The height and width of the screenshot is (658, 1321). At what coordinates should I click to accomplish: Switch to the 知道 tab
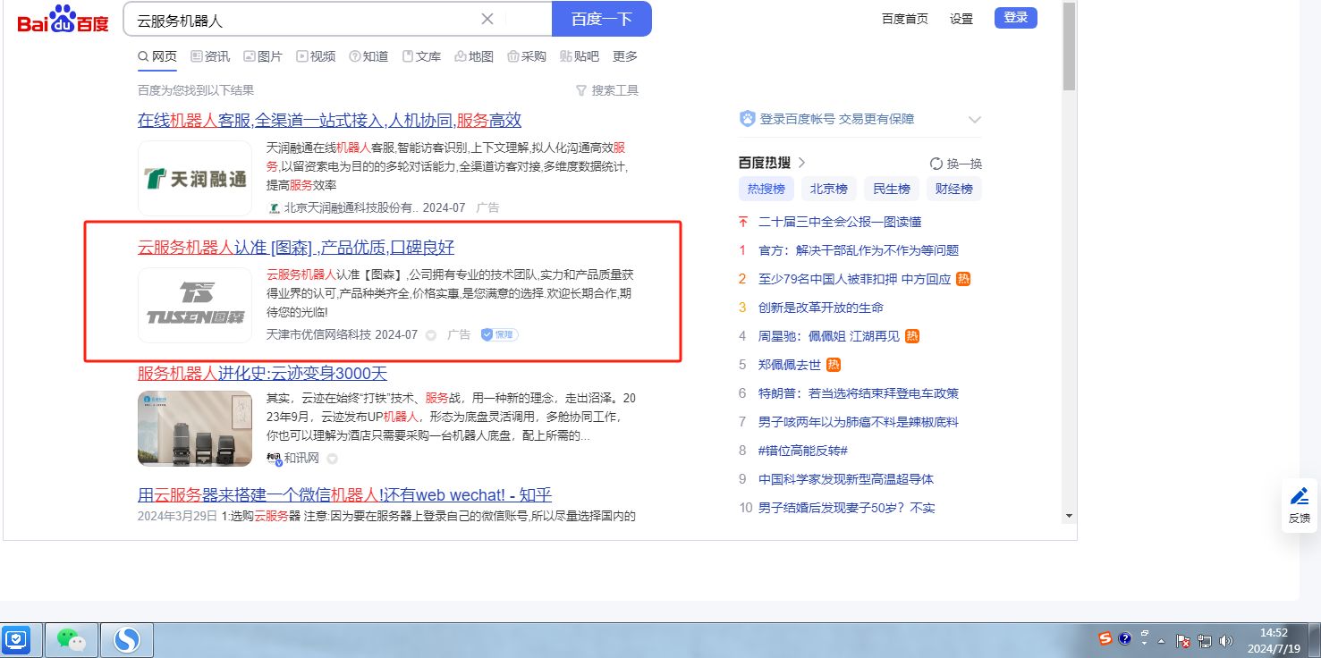coord(368,56)
